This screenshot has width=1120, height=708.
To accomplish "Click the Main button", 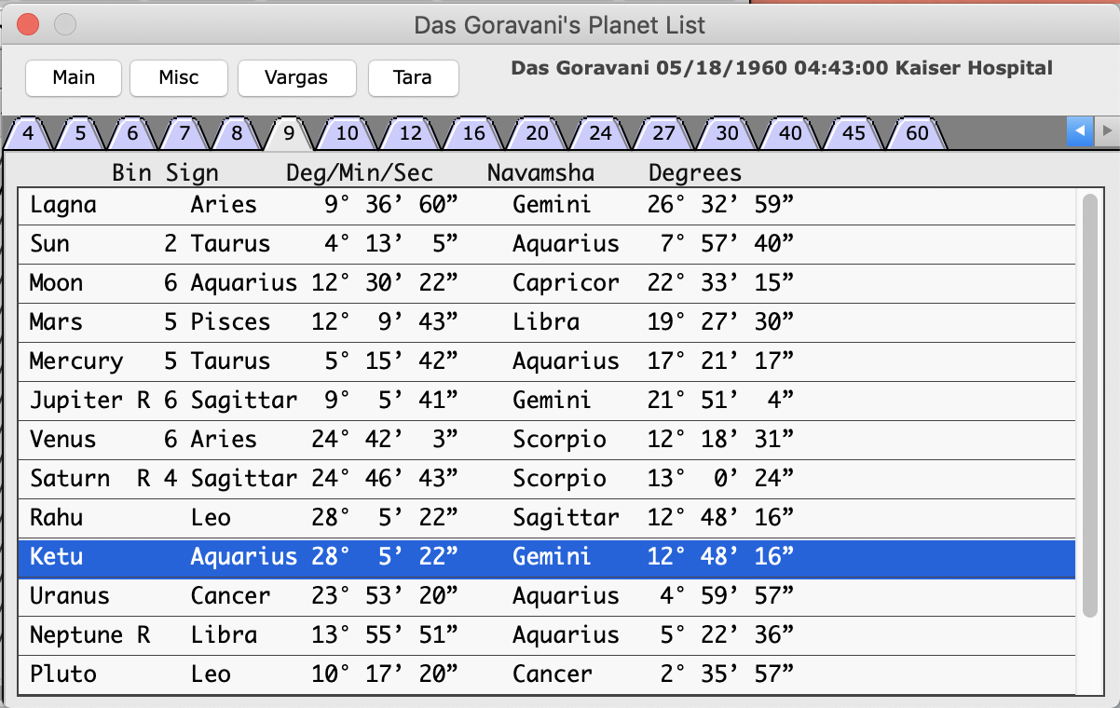I will tap(74, 77).
